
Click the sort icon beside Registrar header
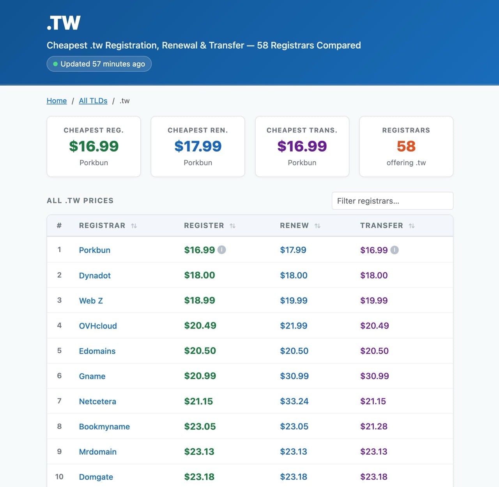tap(134, 226)
